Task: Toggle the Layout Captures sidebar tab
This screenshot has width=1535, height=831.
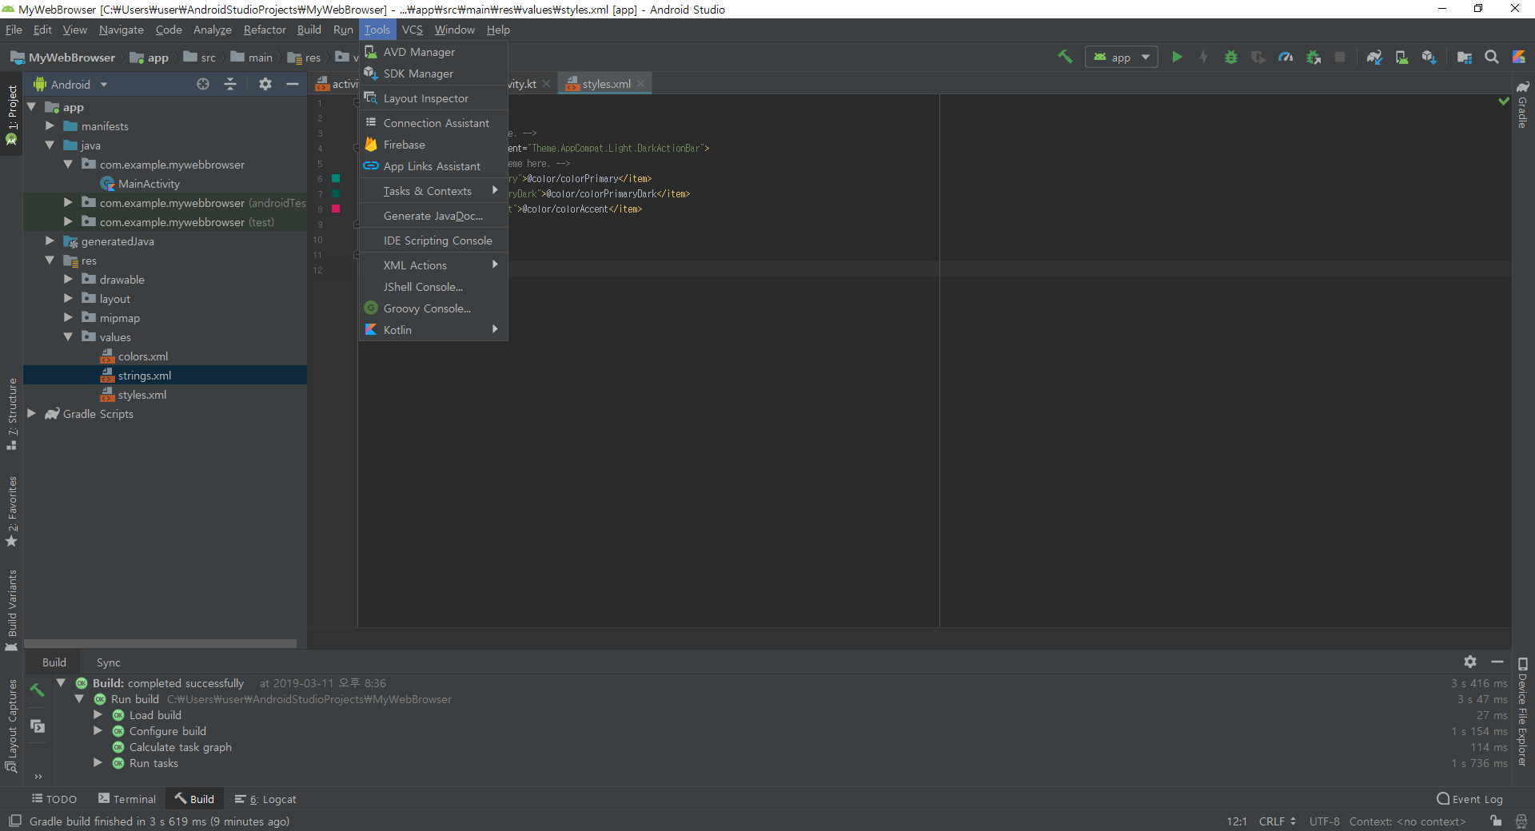Action: pos(11,726)
